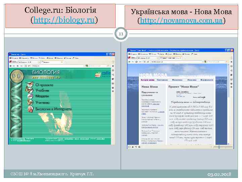Click the star panel icon in the Нова Мова window sidebar
Screen dimensions: 242x182
click(231, 62)
